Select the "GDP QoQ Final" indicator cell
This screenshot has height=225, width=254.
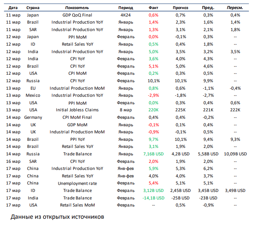pyautogui.click(x=77, y=15)
